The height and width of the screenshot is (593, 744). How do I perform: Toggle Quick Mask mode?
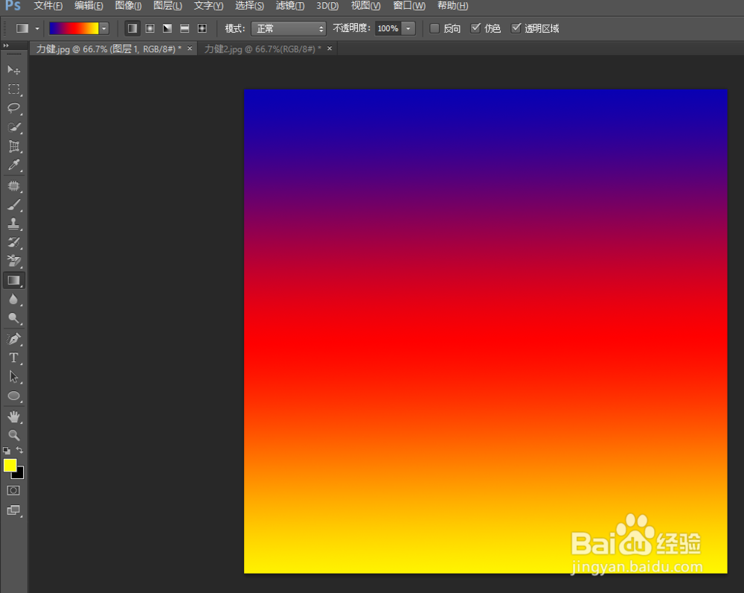click(x=13, y=490)
